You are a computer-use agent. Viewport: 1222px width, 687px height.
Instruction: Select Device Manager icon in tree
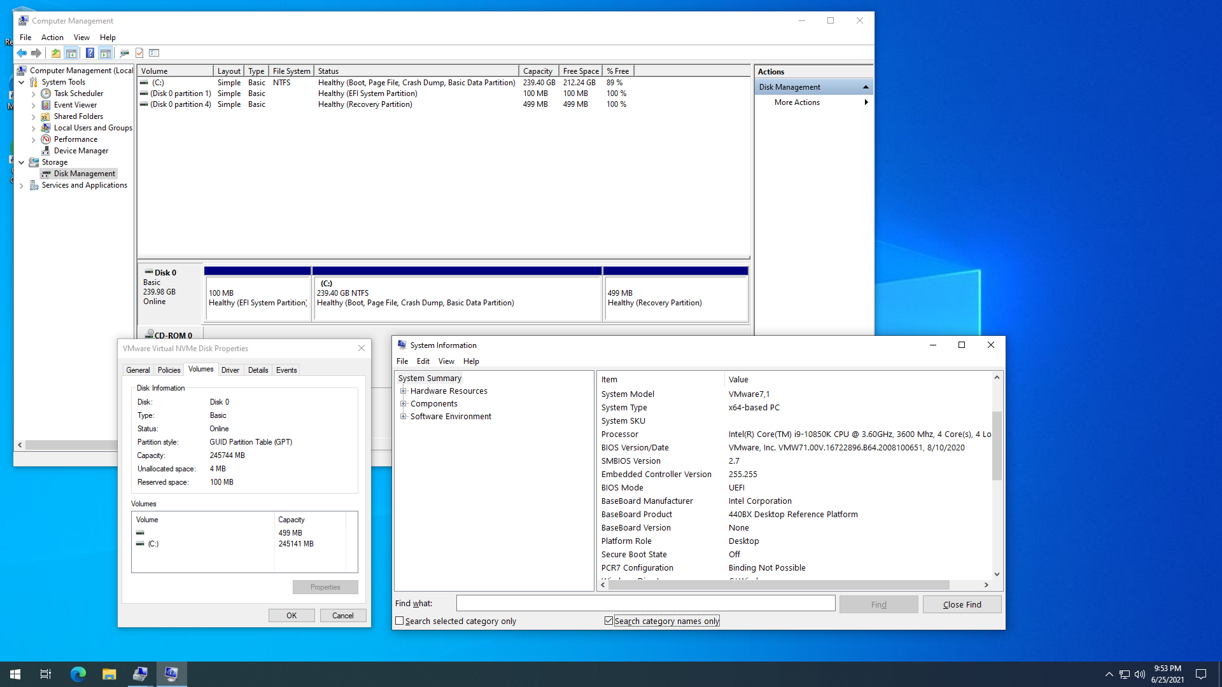click(x=46, y=151)
